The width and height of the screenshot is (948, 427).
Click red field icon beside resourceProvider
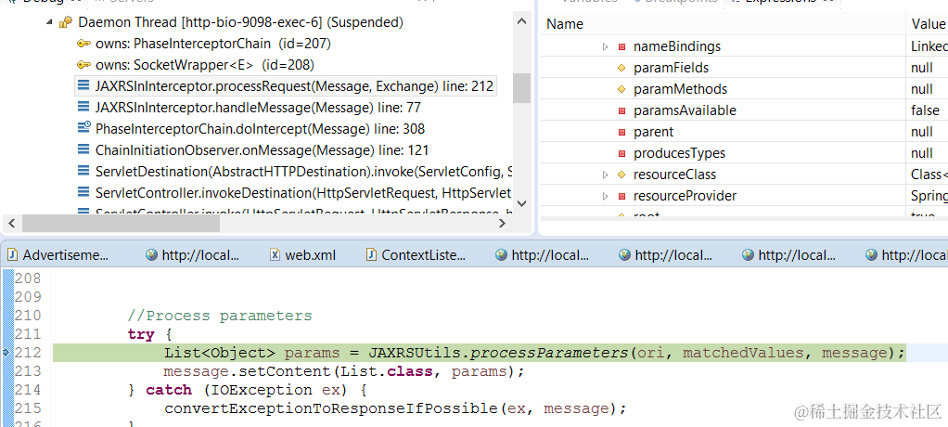[621, 196]
